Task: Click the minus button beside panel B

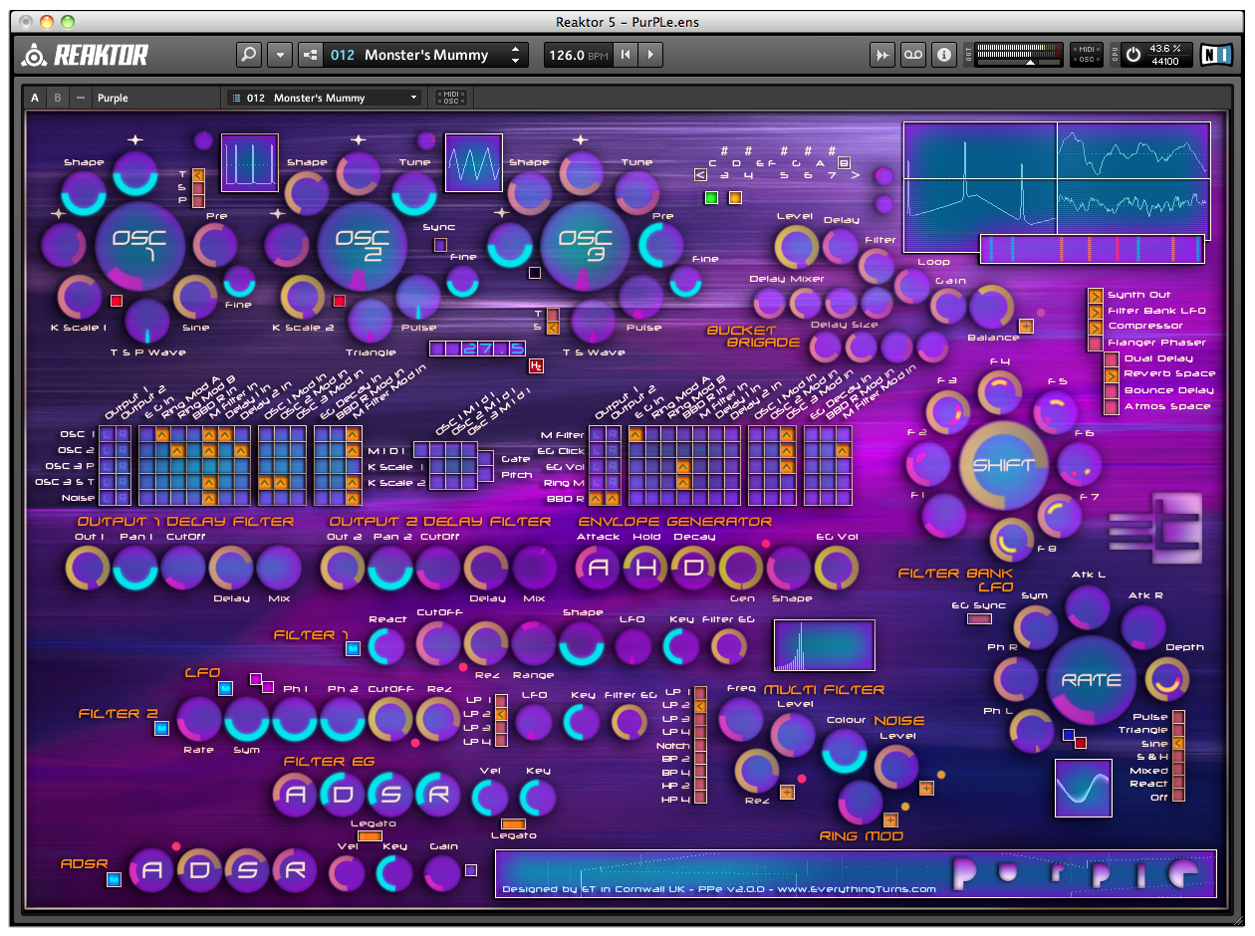Action: click(x=81, y=98)
